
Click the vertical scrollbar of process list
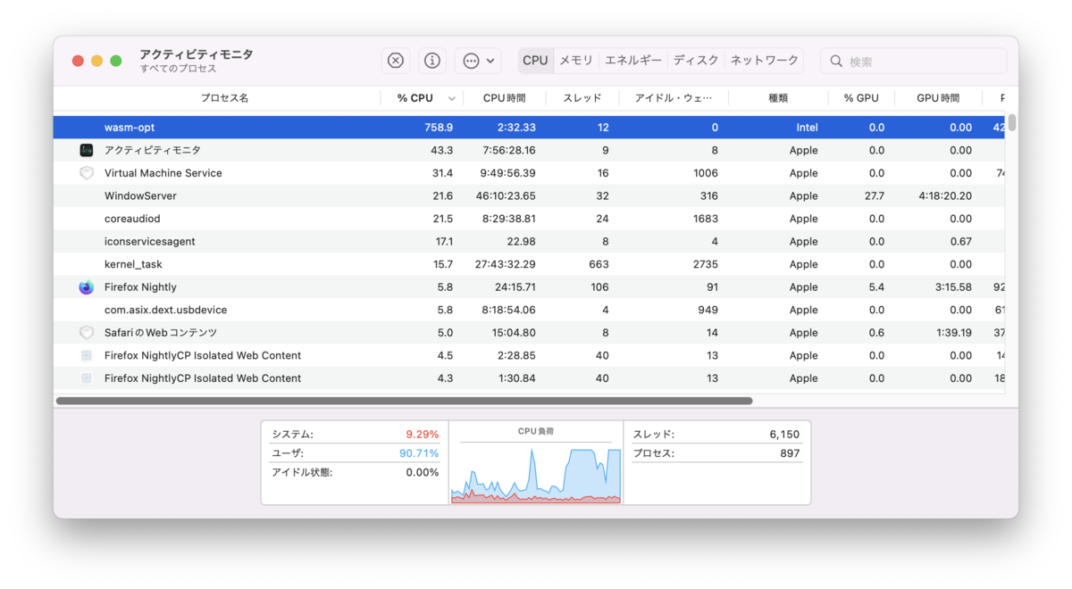pos(1011,123)
